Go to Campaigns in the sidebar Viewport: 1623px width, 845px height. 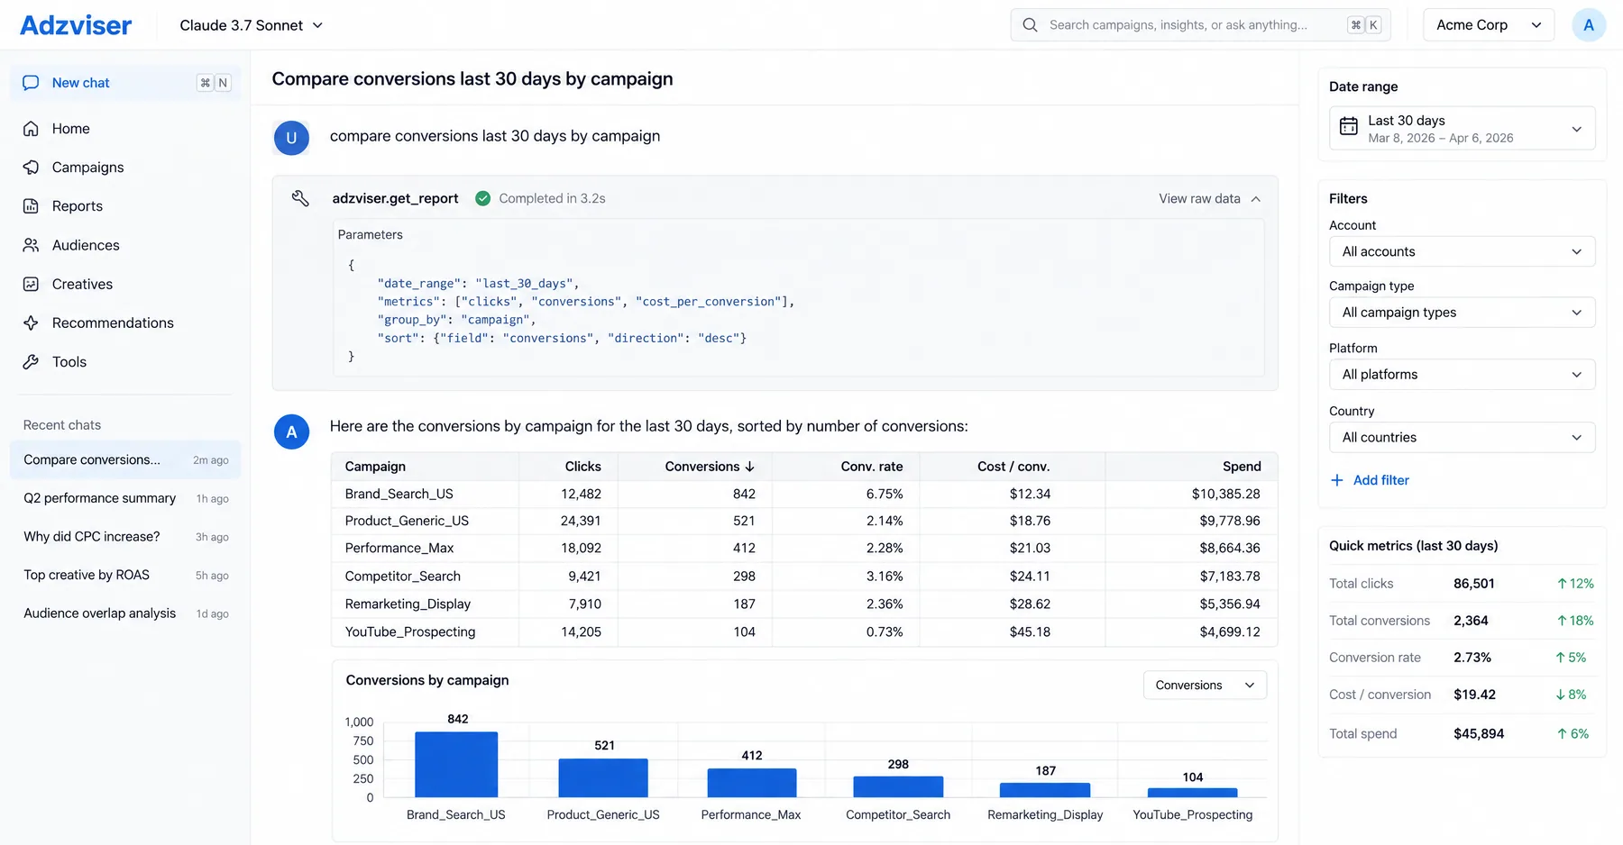[x=125, y=168]
